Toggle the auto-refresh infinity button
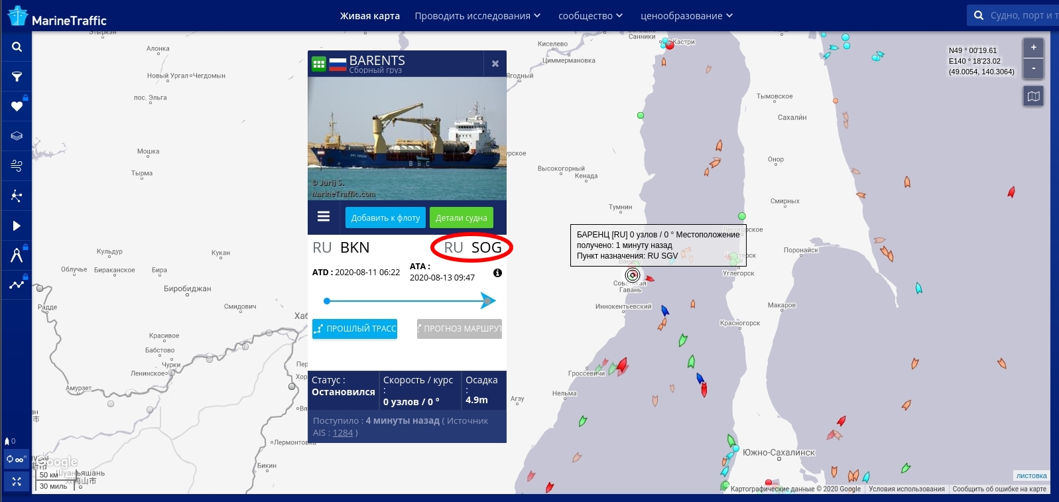The width and height of the screenshot is (1059, 502). click(x=17, y=459)
